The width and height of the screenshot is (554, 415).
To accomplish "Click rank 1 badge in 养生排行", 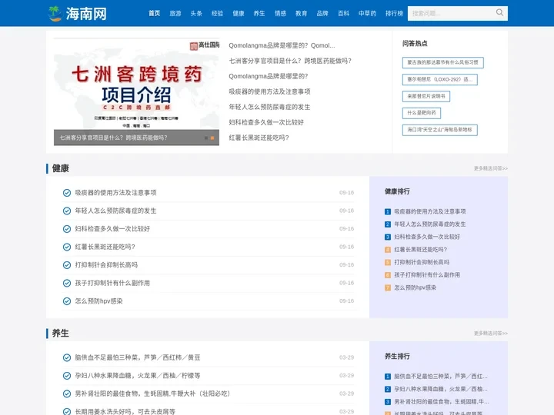I will tap(388, 377).
